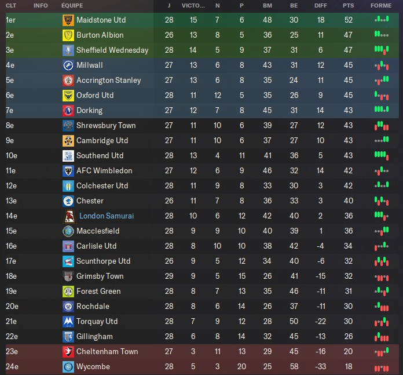Open the Sheffield Wednesday team page

[112, 50]
